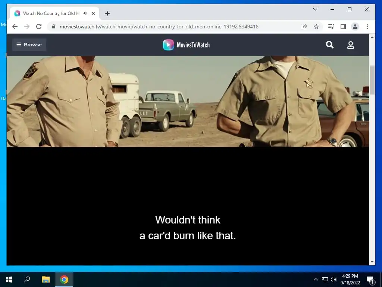
Task: Open a new tab
Action: (x=107, y=13)
